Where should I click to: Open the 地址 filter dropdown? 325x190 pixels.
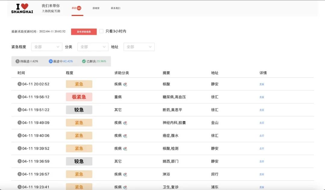point(139,47)
